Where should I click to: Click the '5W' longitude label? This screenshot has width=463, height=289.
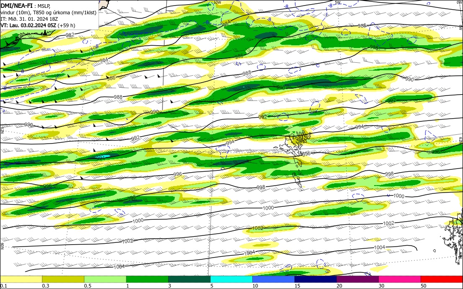[x=338, y=2]
